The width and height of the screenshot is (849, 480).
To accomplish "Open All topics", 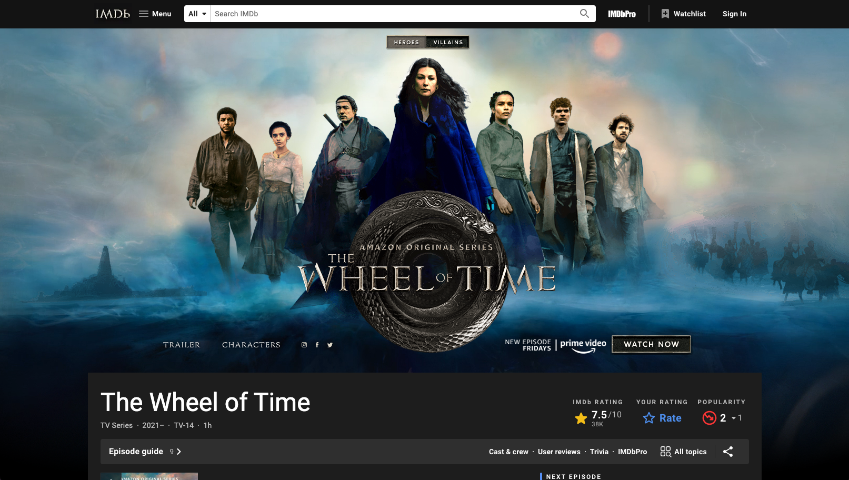I will (684, 452).
